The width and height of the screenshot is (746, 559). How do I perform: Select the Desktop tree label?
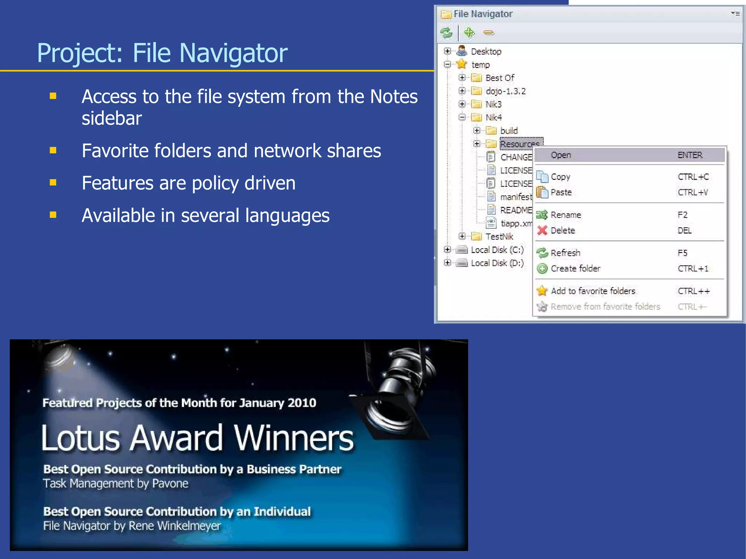tap(486, 51)
